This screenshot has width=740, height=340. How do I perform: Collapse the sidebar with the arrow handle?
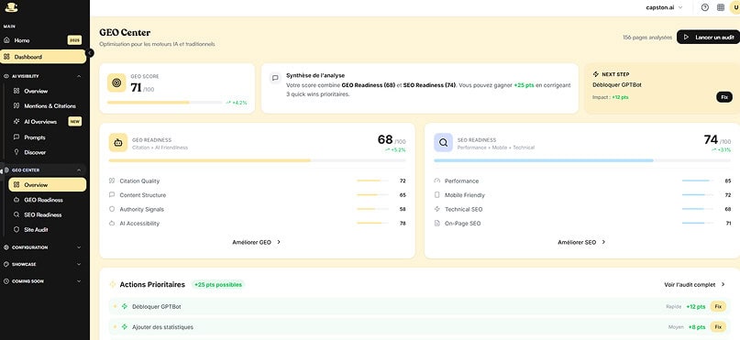coord(90,53)
